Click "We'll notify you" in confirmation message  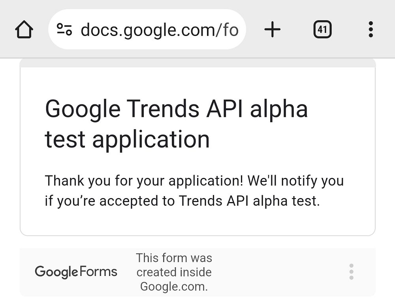coord(295,181)
